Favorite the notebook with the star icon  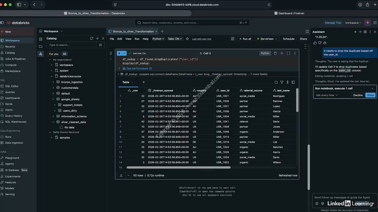pyautogui.click(x=187, y=39)
